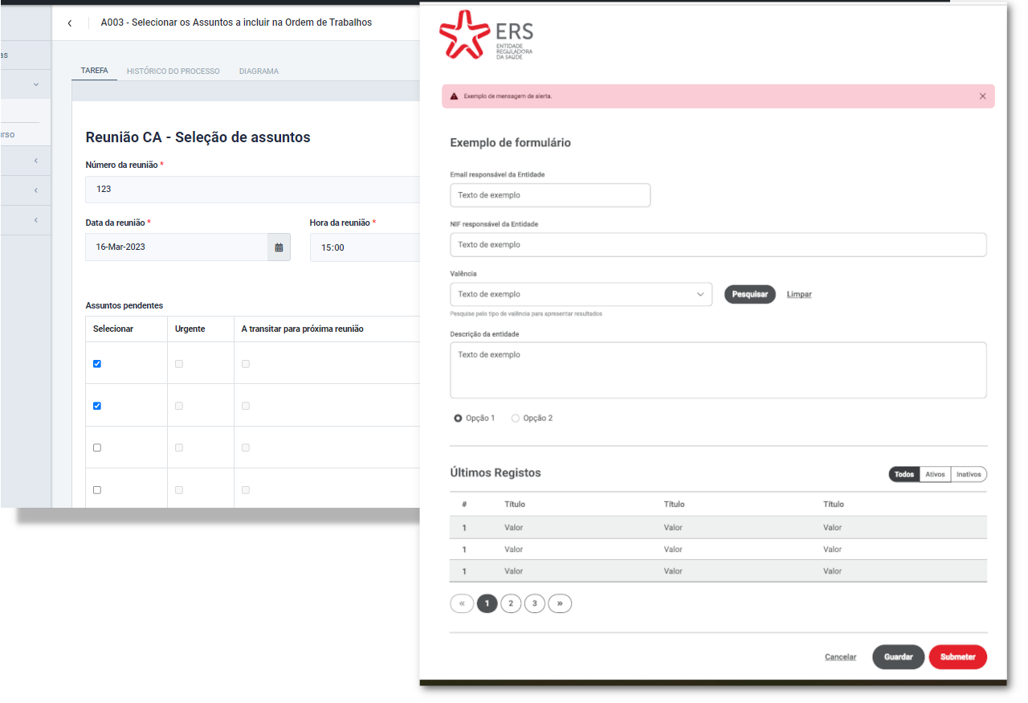This screenshot has height=703, width=1028.
Task: Go to the previous page of Últimos Registos
Action: (462, 603)
